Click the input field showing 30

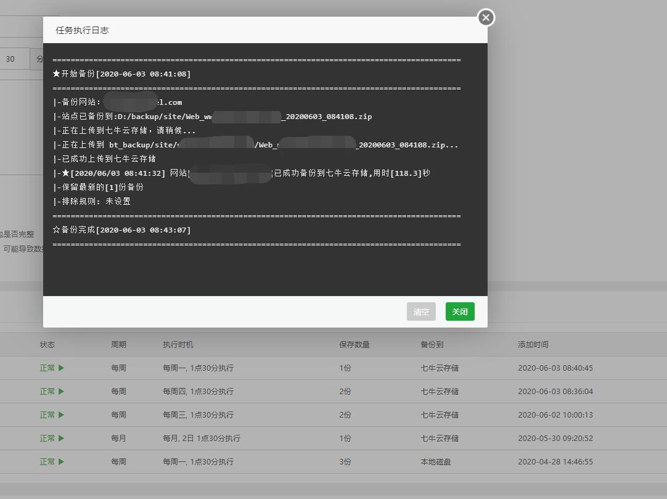pyautogui.click(x=14, y=59)
